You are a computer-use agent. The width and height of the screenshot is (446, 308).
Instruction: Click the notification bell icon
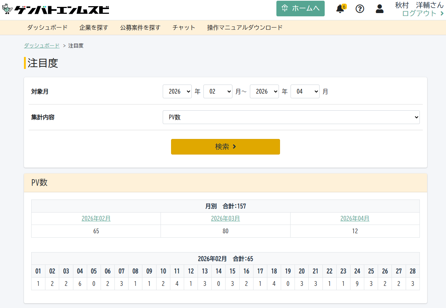(x=340, y=9)
